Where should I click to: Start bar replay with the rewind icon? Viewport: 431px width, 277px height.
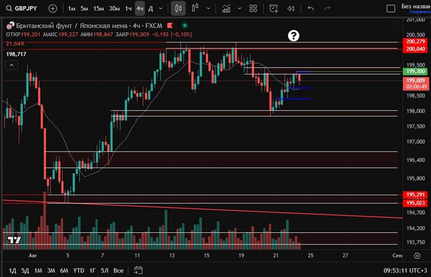[x=291, y=8]
